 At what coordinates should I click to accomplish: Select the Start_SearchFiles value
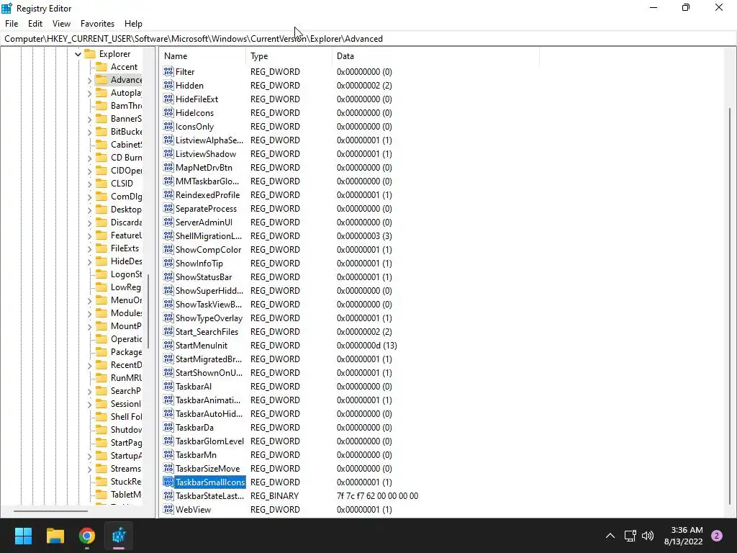click(x=207, y=331)
